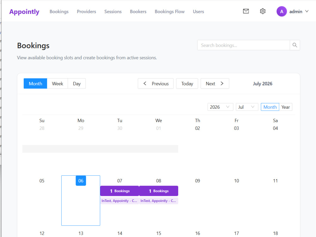Viewport: 316px width, 237px height.
Task: Select calendar date 12
Action: click(42, 234)
